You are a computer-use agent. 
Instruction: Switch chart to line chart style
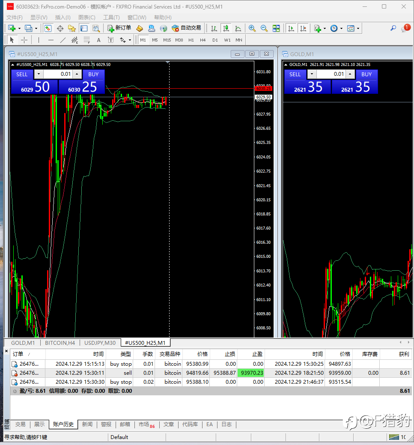click(238, 28)
